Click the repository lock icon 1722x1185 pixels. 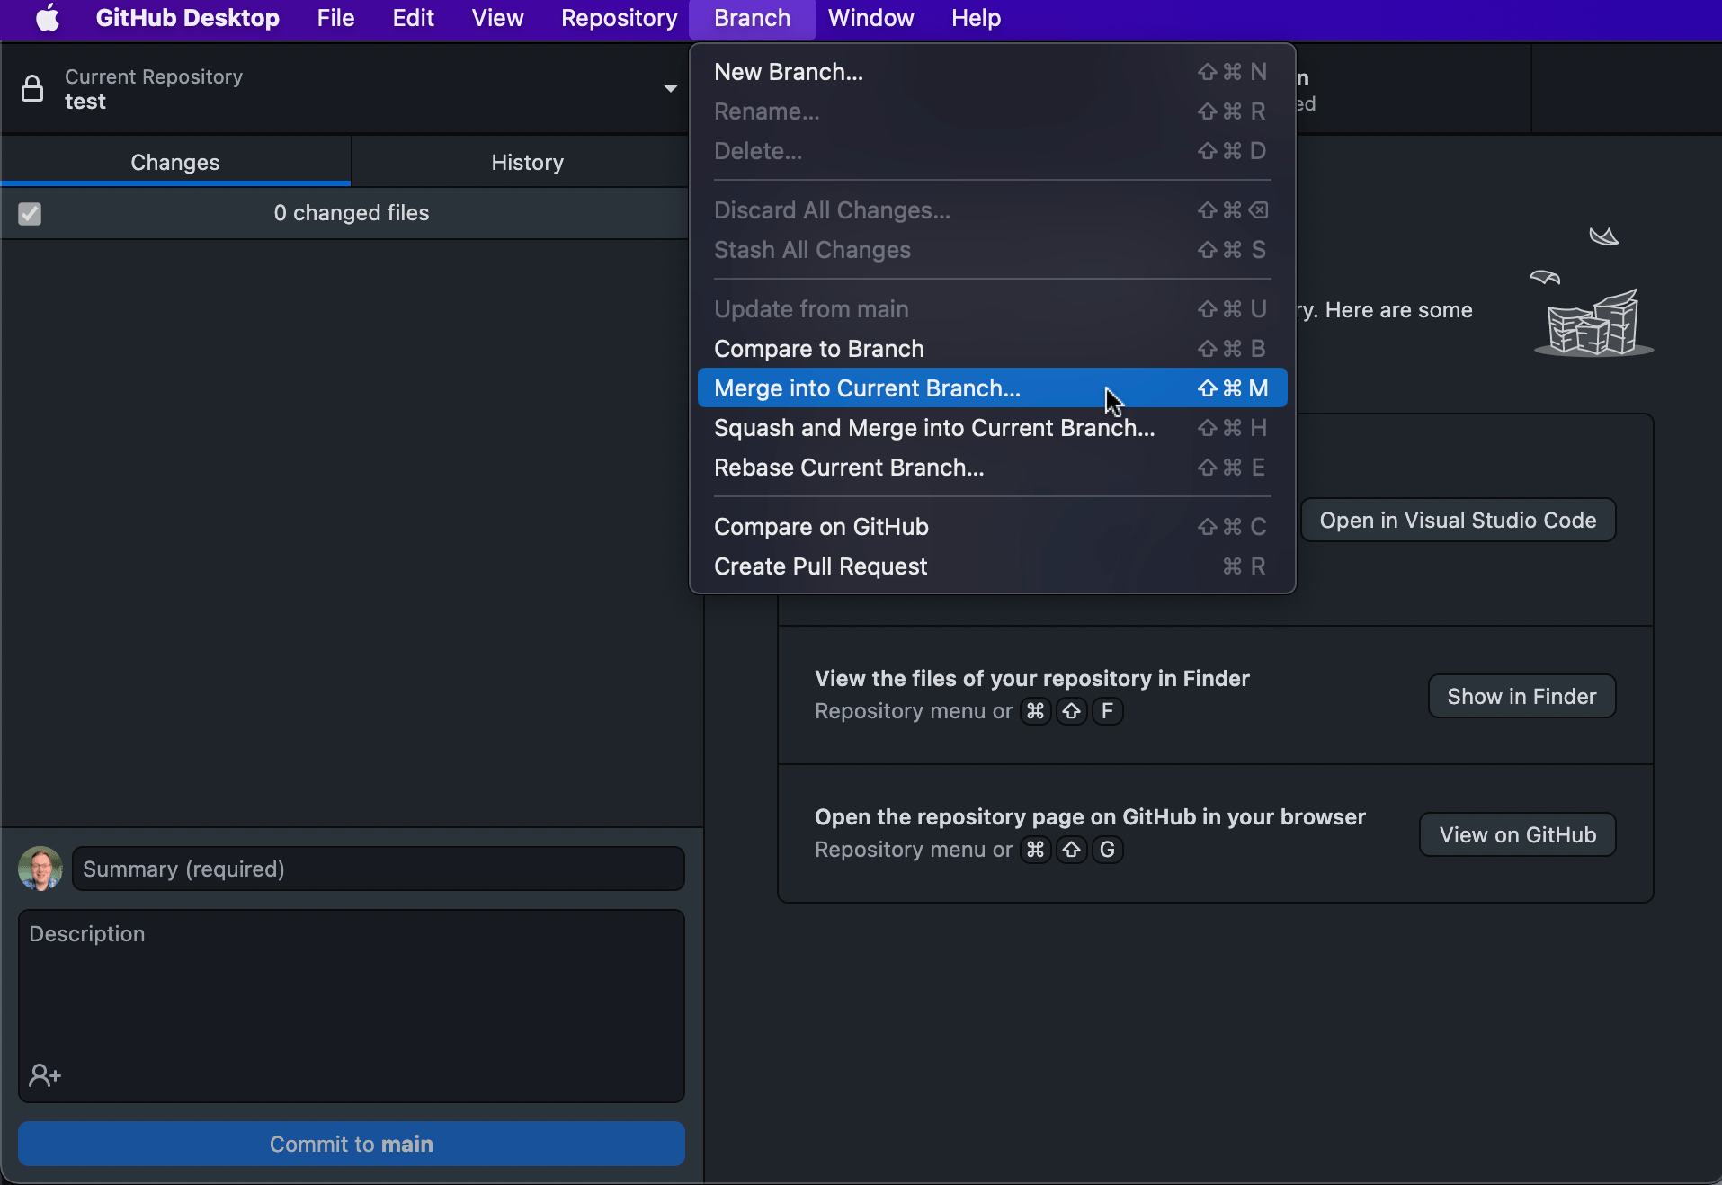(32, 88)
